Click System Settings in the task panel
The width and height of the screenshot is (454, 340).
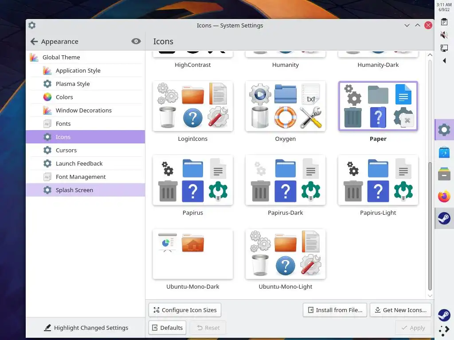444,130
